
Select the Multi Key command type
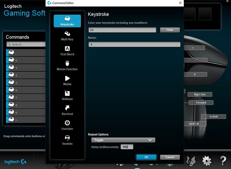[x=67, y=36]
